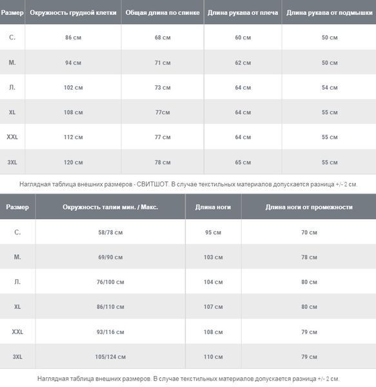Click the 3XL chest value 120 см
The width and height of the screenshot is (376, 387).
(x=74, y=163)
